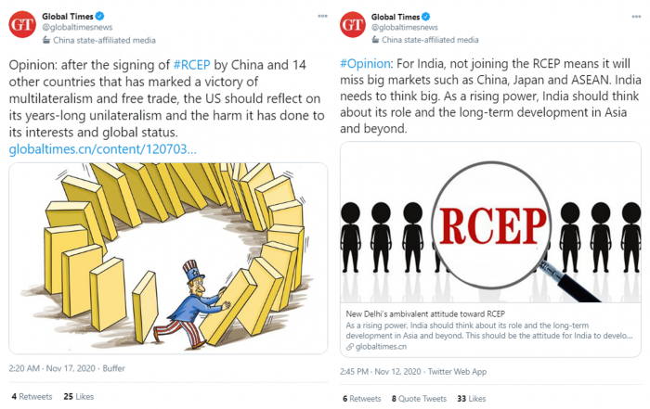
Task: Click the state-affiliated media icon, right tweet
Action: click(x=375, y=40)
